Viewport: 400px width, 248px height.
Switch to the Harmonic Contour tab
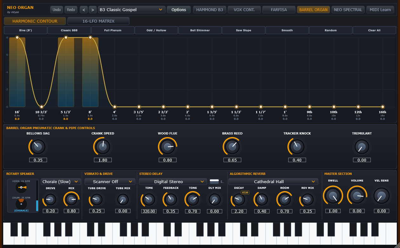[x=35, y=21]
